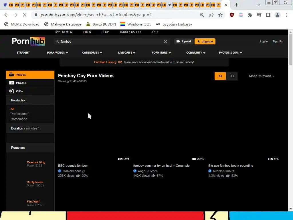The width and height of the screenshot is (293, 220).
Task: Open the TRUST & SAFETY menu item
Action: [x=130, y=32]
